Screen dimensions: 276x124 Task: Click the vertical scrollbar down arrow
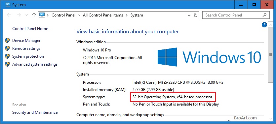(x=270, y=118)
